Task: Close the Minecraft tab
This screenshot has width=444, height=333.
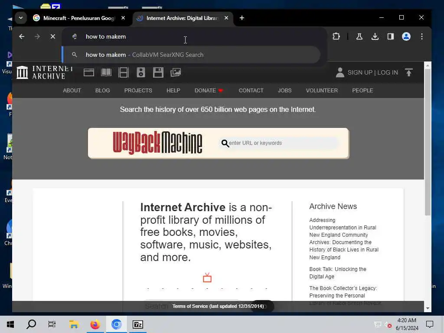Action: point(123,18)
